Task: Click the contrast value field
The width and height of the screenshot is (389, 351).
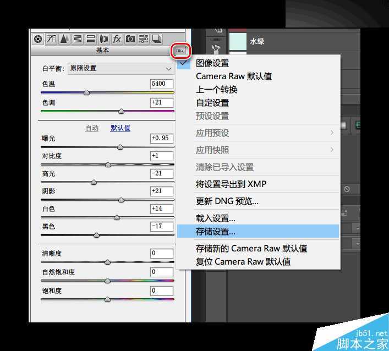Action: (x=162, y=156)
